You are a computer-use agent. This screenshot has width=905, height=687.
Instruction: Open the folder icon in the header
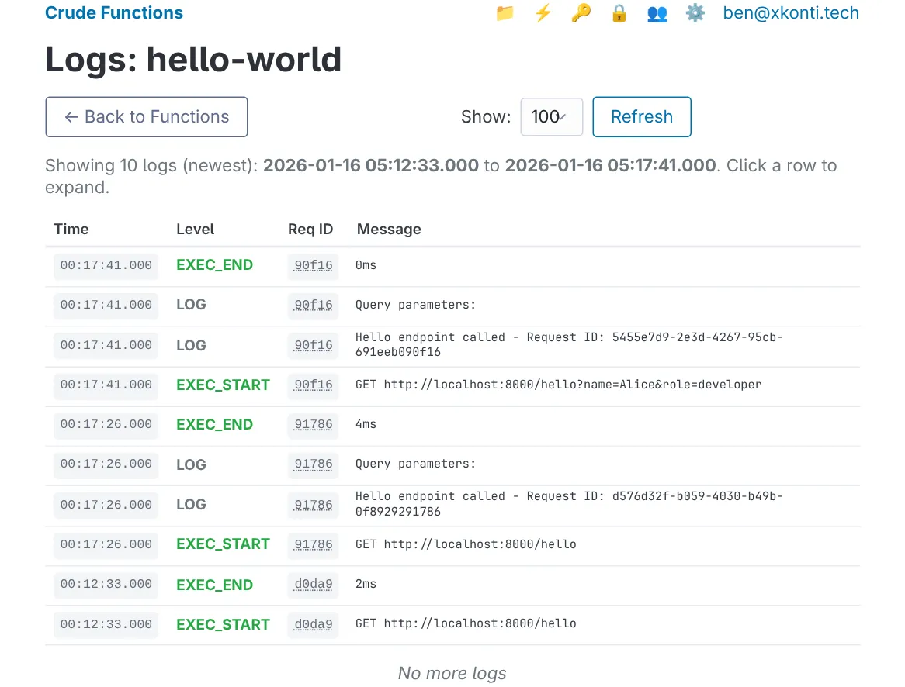(x=505, y=13)
